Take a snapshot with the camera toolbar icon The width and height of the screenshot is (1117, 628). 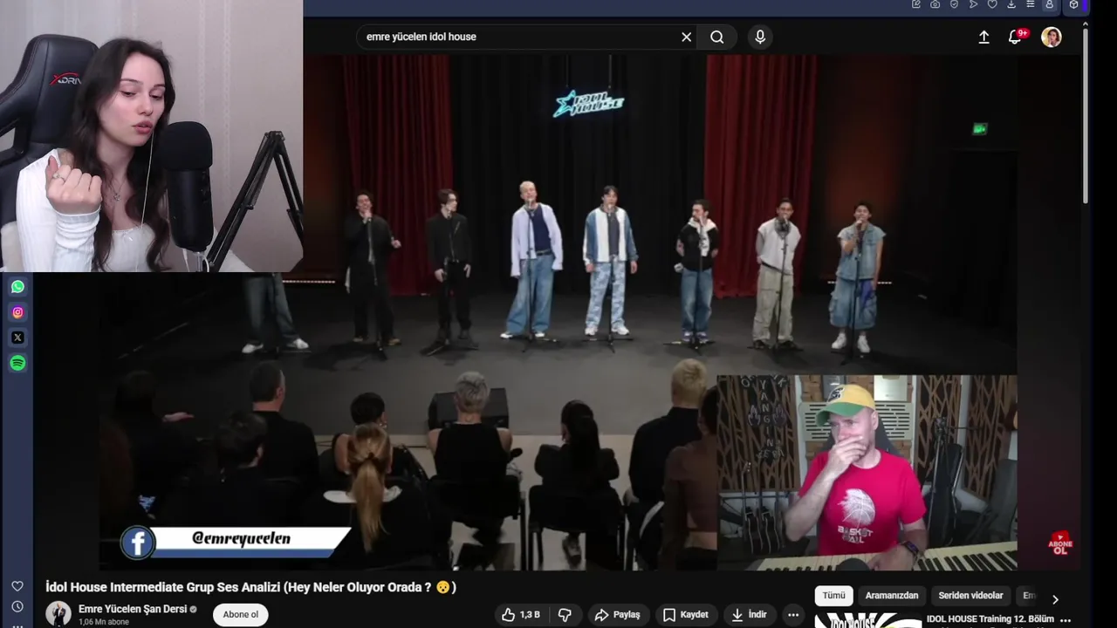click(935, 4)
